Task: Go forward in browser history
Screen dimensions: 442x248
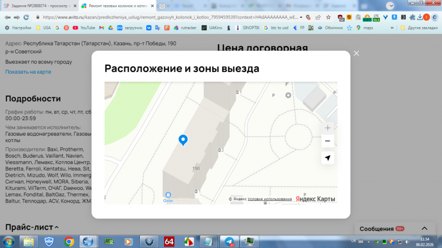Action: pyautogui.click(x=17, y=17)
